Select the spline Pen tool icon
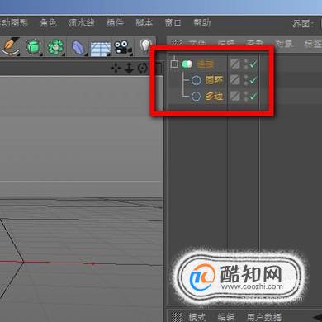The image size is (322, 322). 11,47
